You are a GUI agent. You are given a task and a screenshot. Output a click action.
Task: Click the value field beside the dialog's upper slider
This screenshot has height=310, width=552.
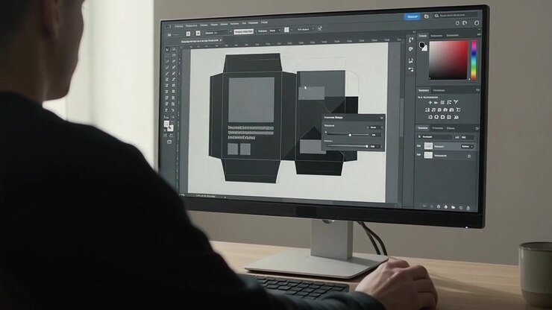click(x=375, y=135)
